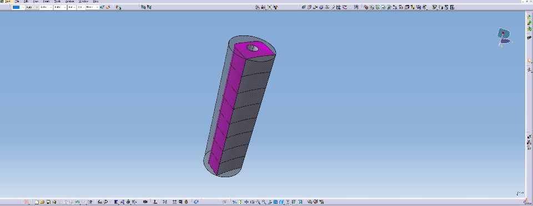This screenshot has height=206, width=533.
Task: Click the Open file folder icon
Action: 43,202
